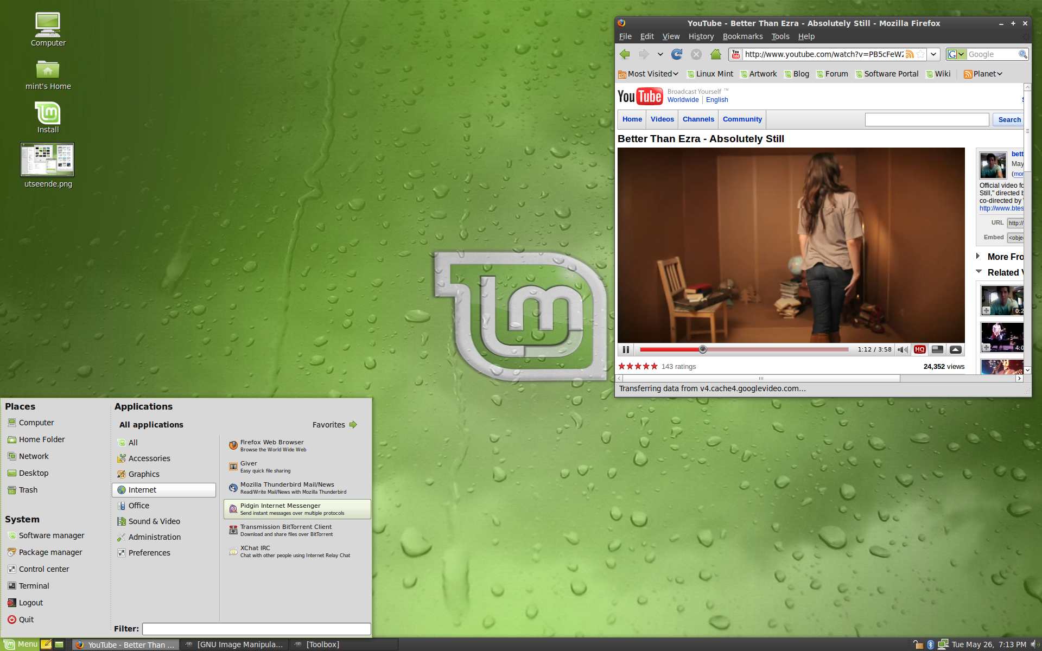Click the network monitor tray icon
Image resolution: width=1042 pixels, height=651 pixels.
[x=943, y=644]
